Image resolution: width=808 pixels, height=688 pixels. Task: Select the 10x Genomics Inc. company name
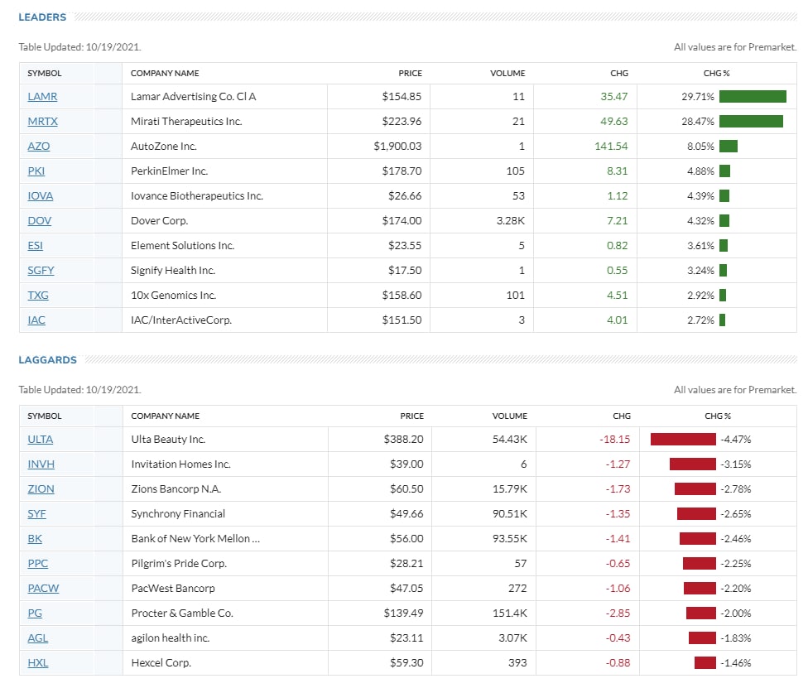tap(173, 295)
